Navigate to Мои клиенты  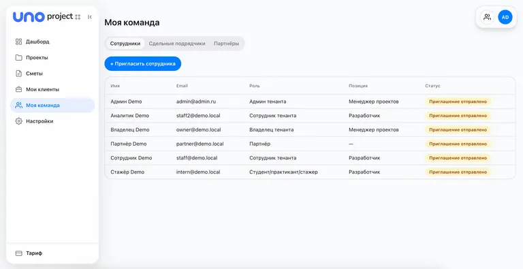(x=52, y=89)
